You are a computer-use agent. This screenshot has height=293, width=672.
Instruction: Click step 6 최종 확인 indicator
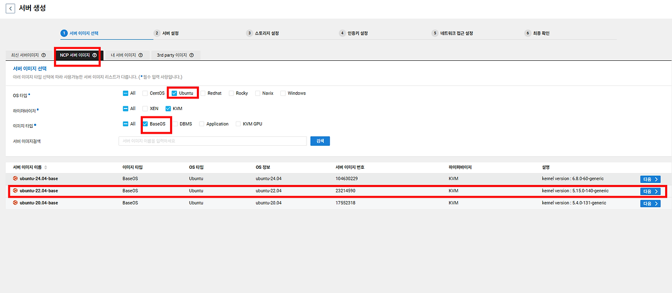point(537,33)
